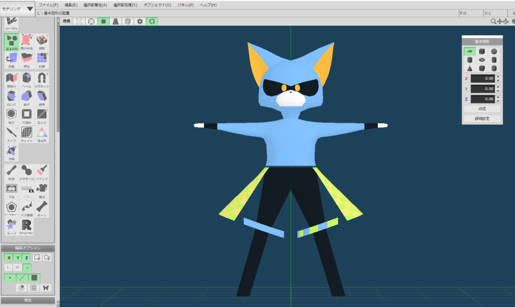Select the モーフ (morph) star tool
Image resolution: width=515 pixels, height=307 pixels.
[x=12, y=227]
